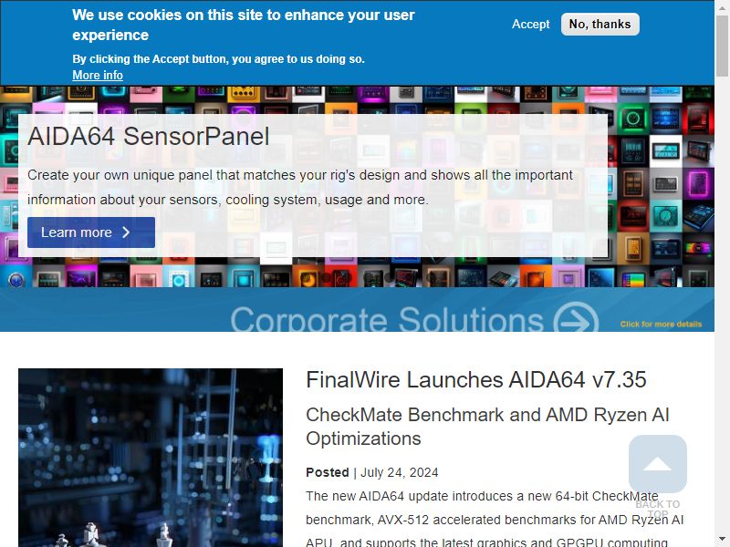The width and height of the screenshot is (730, 547).
Task: Click the AIDA64 SensorPanel heading
Action: 149,137
